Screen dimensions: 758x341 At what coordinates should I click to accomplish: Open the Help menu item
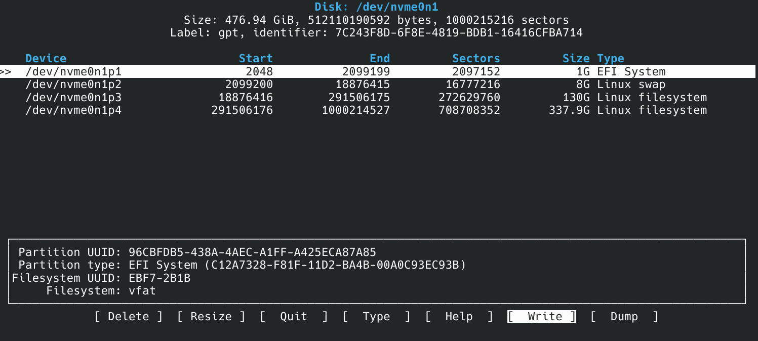click(x=459, y=317)
